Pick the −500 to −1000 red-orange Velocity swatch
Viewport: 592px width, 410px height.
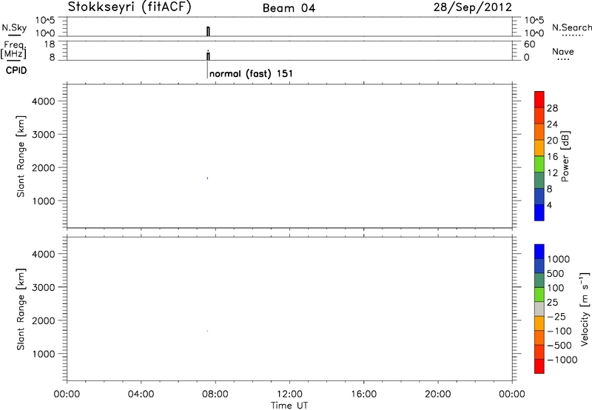tap(539, 352)
